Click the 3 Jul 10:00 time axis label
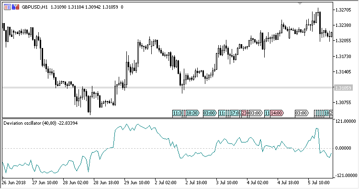 (227, 183)
